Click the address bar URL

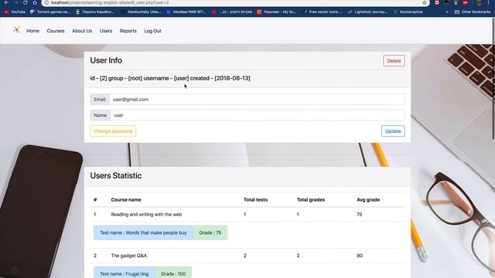(x=110, y=2)
